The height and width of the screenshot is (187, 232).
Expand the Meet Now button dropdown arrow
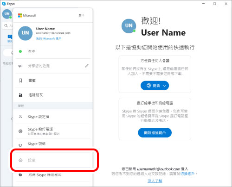click(164, 86)
